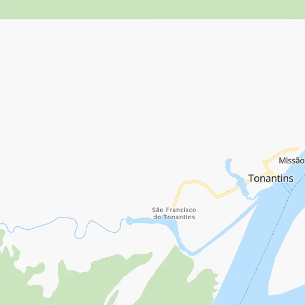The height and width of the screenshot is (305, 305).
Task: Select the road junction triangle above Tonantins
Action: coord(269,174)
